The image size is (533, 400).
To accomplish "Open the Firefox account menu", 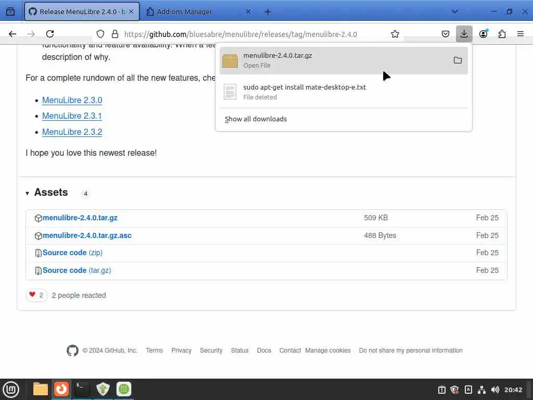I will 484,34.
